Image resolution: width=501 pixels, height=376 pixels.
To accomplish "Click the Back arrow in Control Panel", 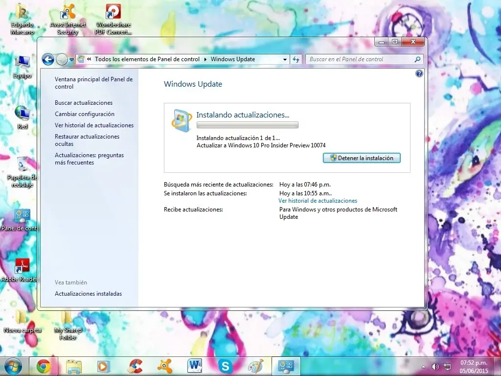I will 48,59.
